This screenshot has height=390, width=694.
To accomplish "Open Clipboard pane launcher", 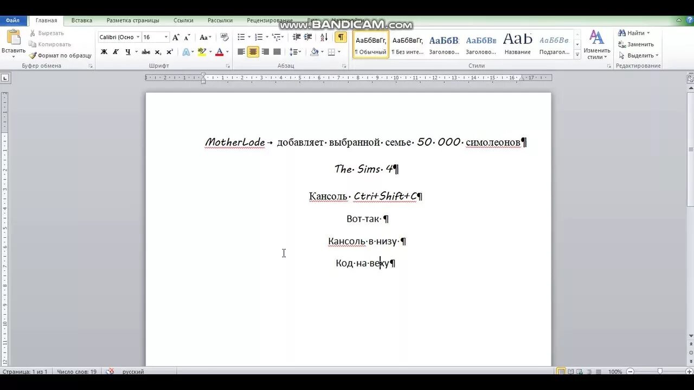I will click(x=91, y=66).
